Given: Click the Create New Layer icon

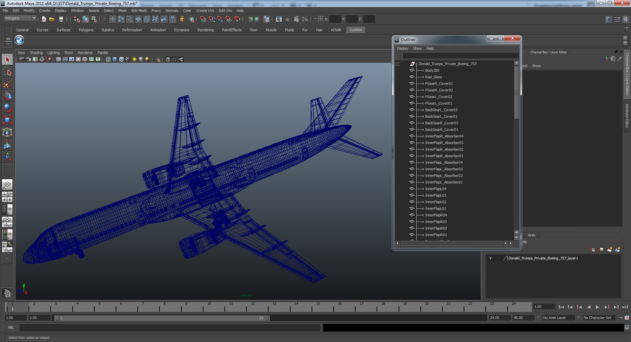Looking at the screenshot, I should click(x=610, y=250).
